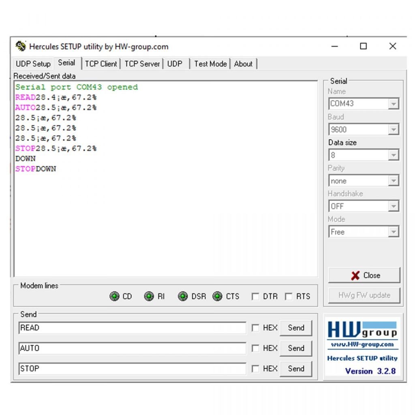Click the DSR modem line indicator
The width and height of the screenshot is (415, 415).
click(183, 297)
